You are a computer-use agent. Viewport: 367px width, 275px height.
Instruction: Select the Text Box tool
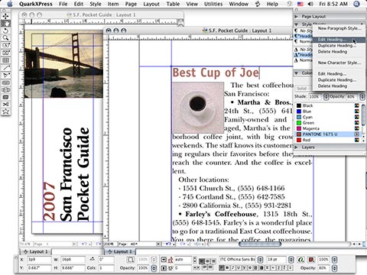click(5, 46)
